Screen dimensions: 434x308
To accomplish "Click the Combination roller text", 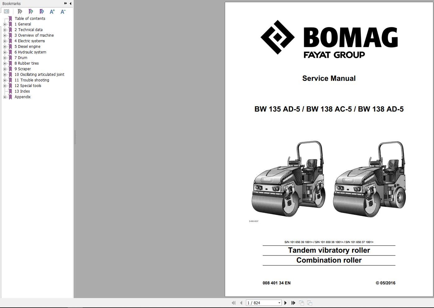I will click(329, 260).
